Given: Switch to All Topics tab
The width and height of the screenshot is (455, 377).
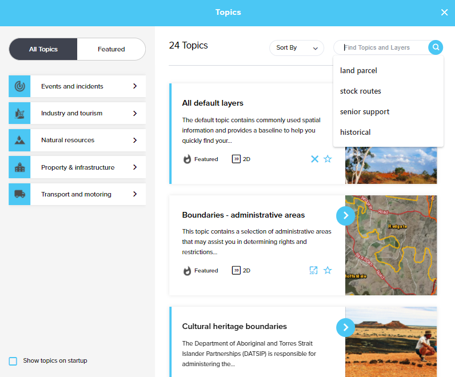Looking at the screenshot, I should (43, 49).
